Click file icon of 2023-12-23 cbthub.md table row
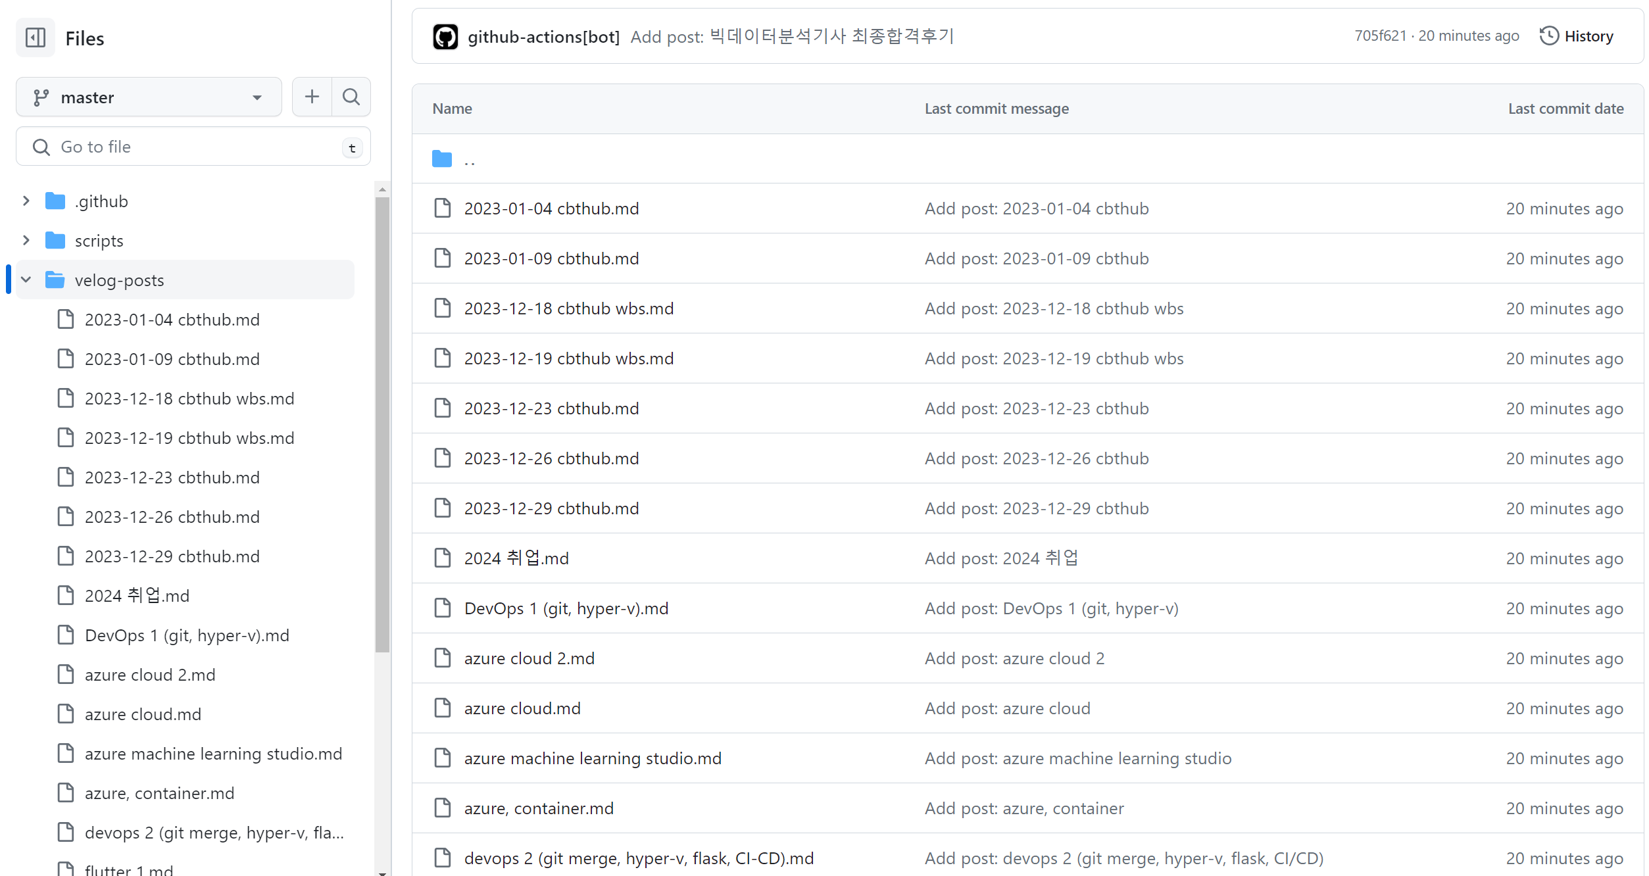The width and height of the screenshot is (1649, 876). coord(443,408)
